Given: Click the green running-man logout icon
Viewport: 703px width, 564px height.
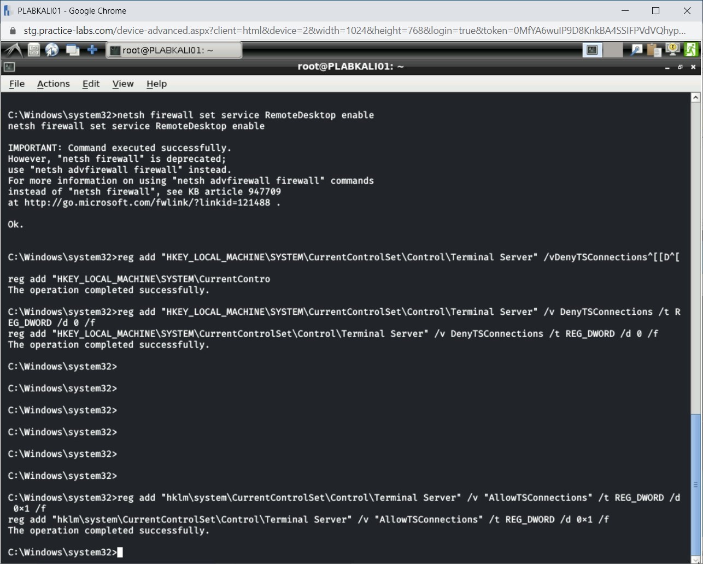Looking at the screenshot, I should click(x=691, y=50).
